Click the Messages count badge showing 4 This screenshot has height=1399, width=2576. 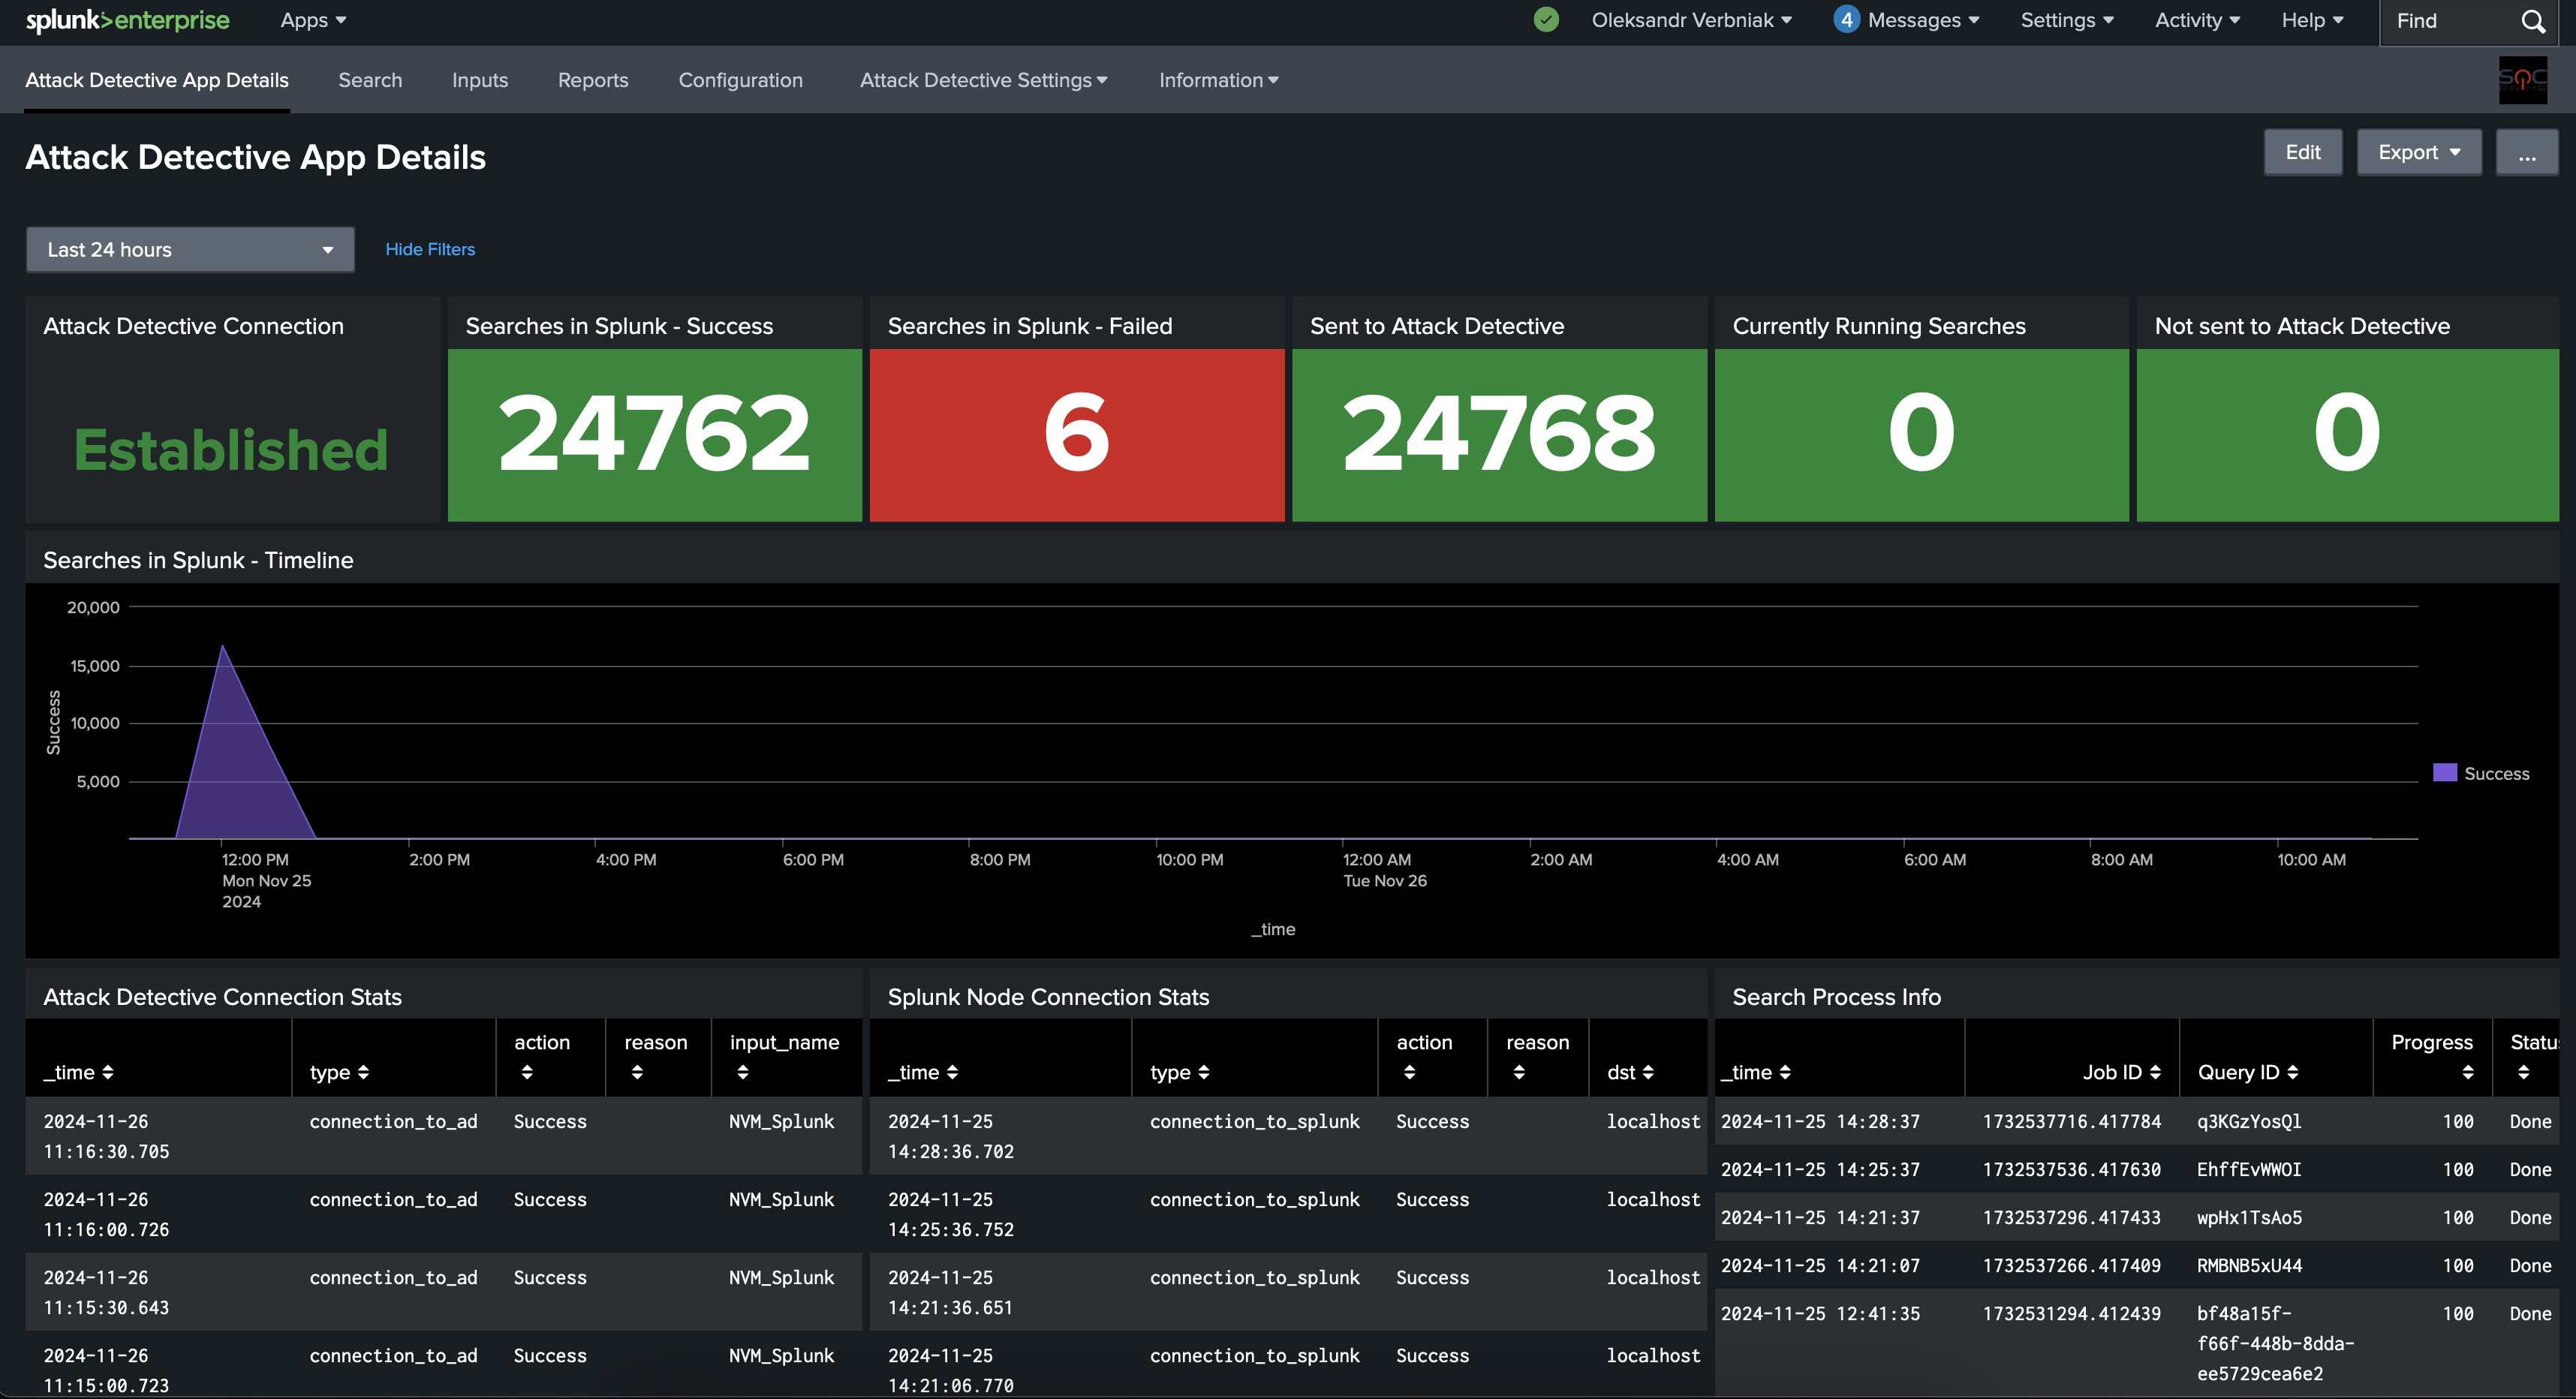pos(1846,20)
